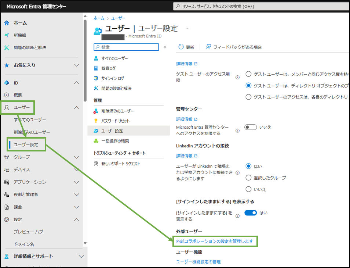This screenshot has height=268, width=350.
Task: Click the 更新 refresh icon
Action: 181,47
